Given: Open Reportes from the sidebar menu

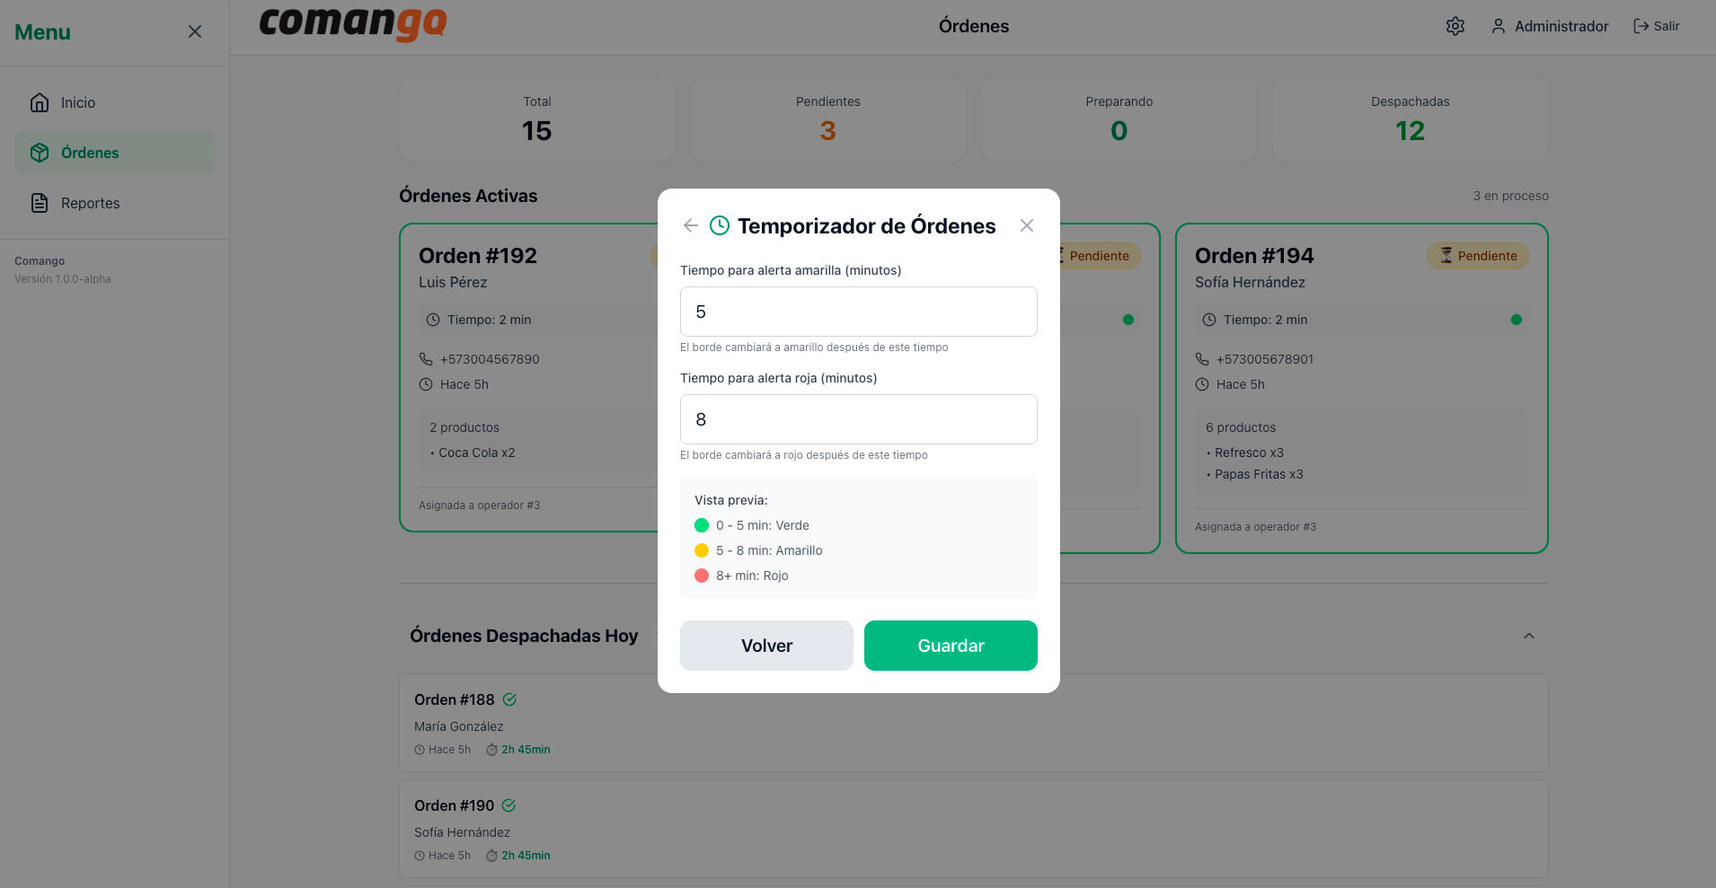Looking at the screenshot, I should coord(90,203).
